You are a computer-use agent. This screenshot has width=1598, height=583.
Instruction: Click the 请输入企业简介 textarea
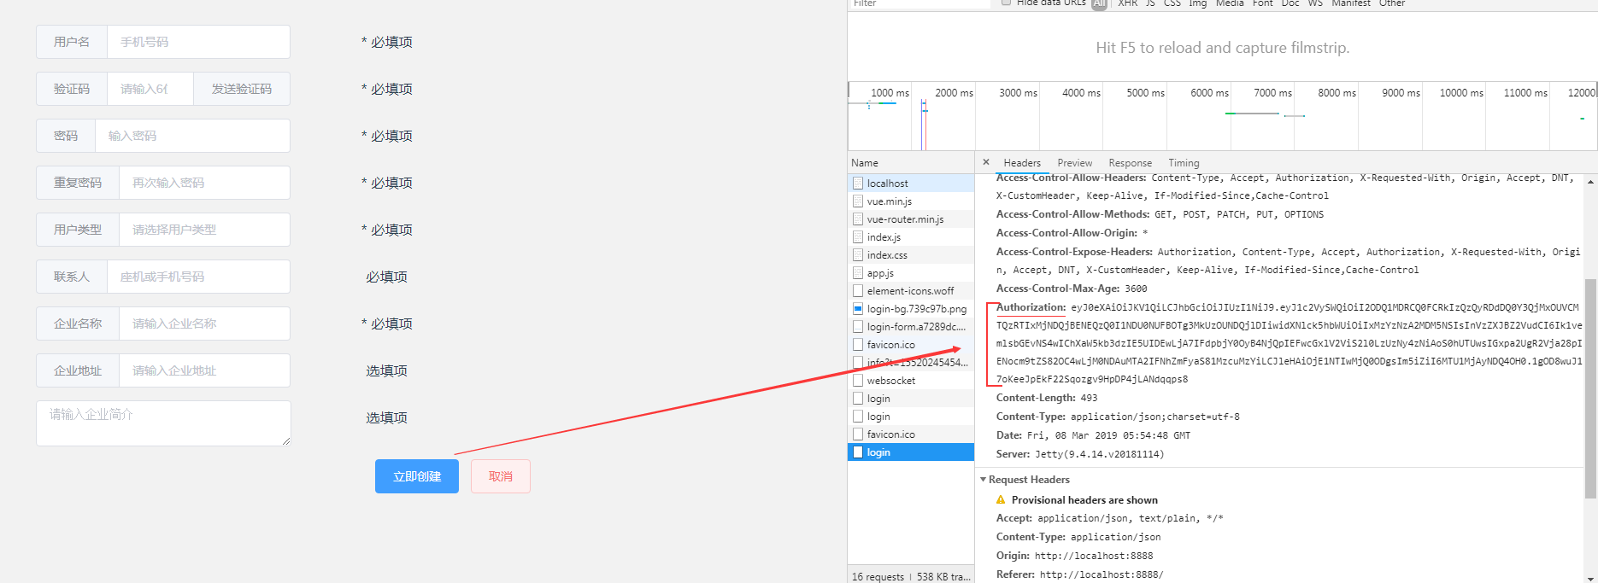(163, 423)
